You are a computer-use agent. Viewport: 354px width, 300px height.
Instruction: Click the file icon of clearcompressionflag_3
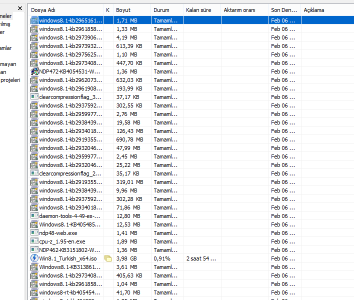(x=34, y=97)
